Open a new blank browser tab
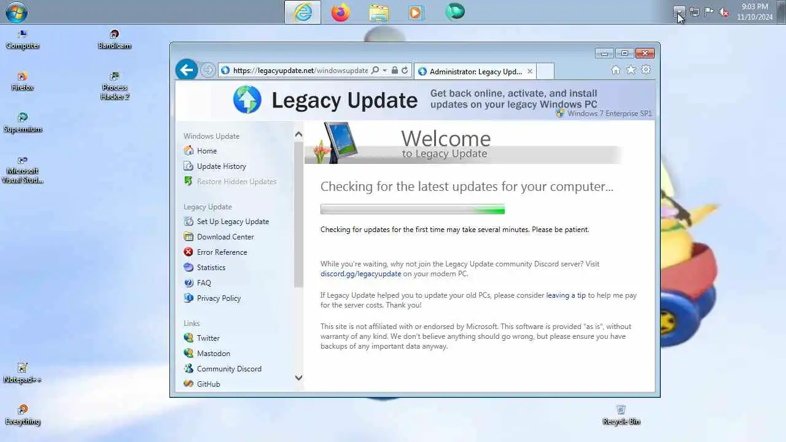 pos(545,71)
